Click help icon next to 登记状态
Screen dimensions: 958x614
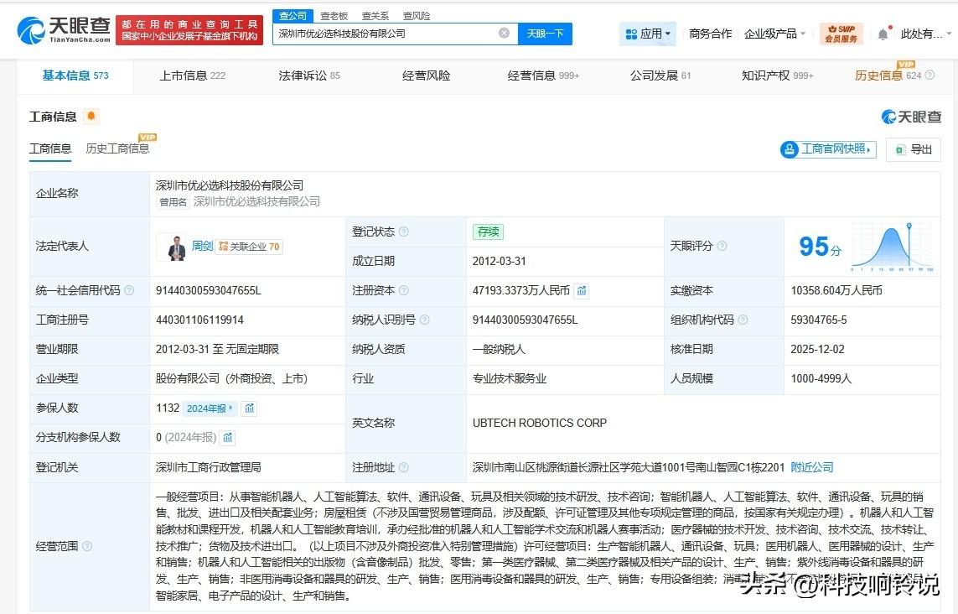click(x=404, y=232)
